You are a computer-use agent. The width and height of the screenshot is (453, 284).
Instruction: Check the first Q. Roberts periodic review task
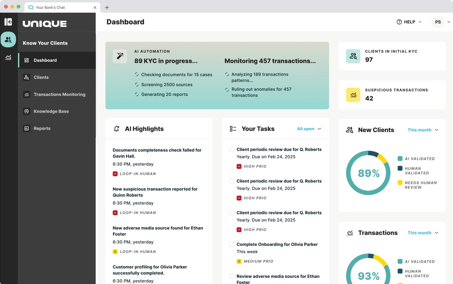pyautogui.click(x=232, y=150)
